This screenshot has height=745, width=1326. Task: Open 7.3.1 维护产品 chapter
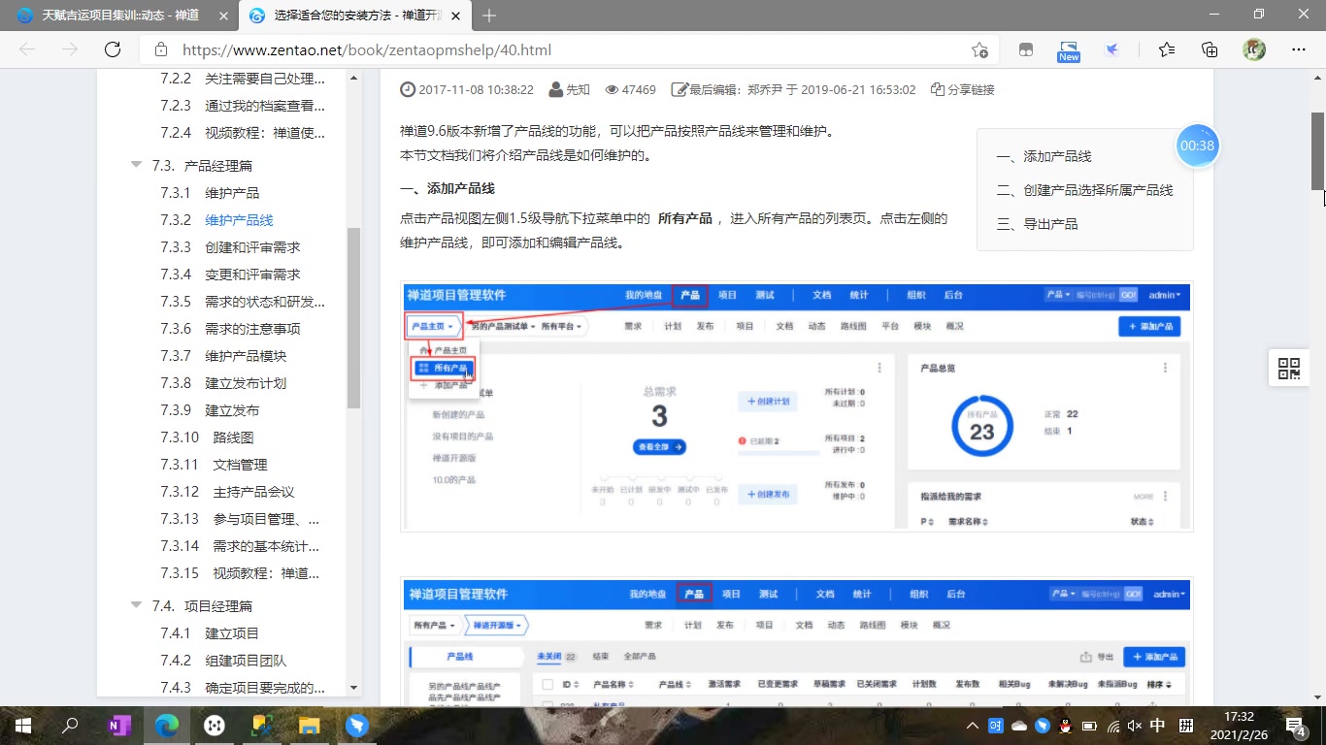click(210, 193)
